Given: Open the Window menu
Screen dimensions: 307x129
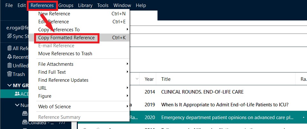Looking at the screenshot, I should tap(122, 5).
